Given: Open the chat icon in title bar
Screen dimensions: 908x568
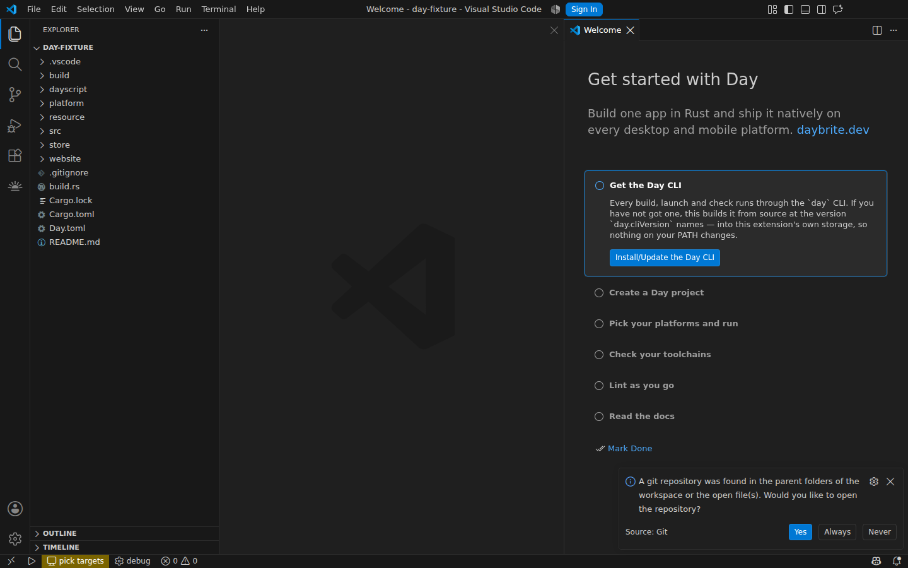Looking at the screenshot, I should 838,9.
